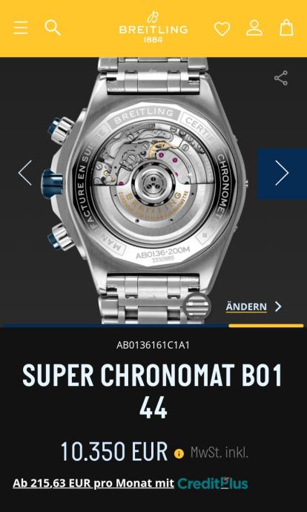Select the reference number AB0136161C1A1
Viewport: 307px width, 512px height.
click(153, 346)
